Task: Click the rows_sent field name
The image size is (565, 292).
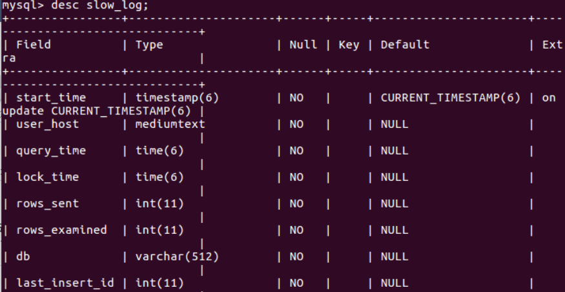Action: (48, 203)
